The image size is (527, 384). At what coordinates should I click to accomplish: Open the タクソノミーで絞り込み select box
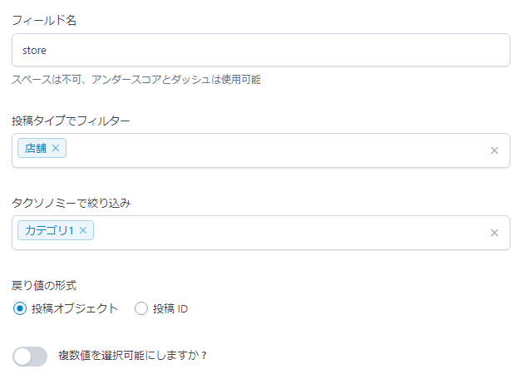[291, 233]
